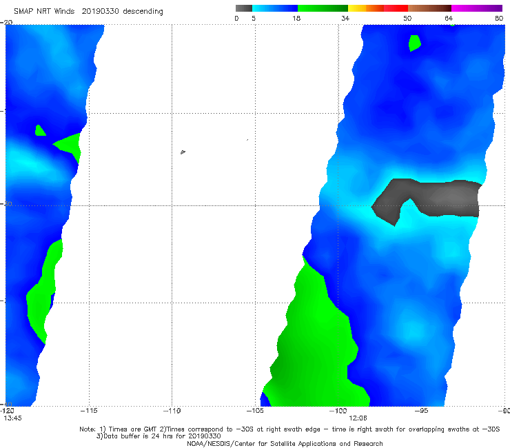Click the yellow-red 34-50 colorbar segment

pos(378,8)
